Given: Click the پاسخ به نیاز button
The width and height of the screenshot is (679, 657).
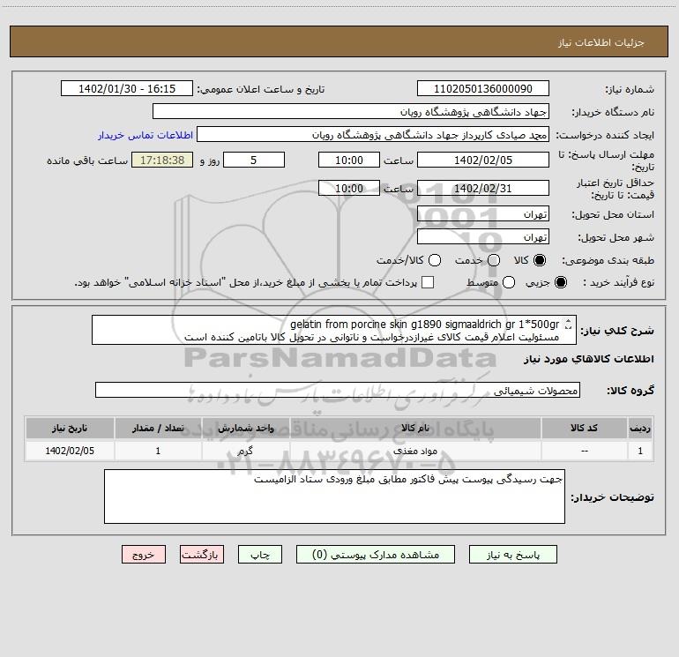Looking at the screenshot, I should pos(512,555).
